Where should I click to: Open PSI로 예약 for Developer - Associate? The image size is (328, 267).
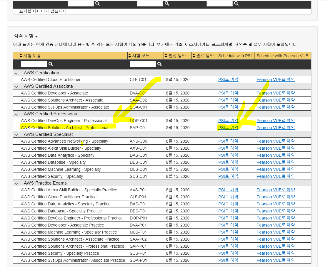tap(228, 93)
